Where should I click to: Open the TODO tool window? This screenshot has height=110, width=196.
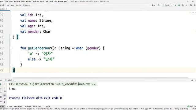(9, 106)
